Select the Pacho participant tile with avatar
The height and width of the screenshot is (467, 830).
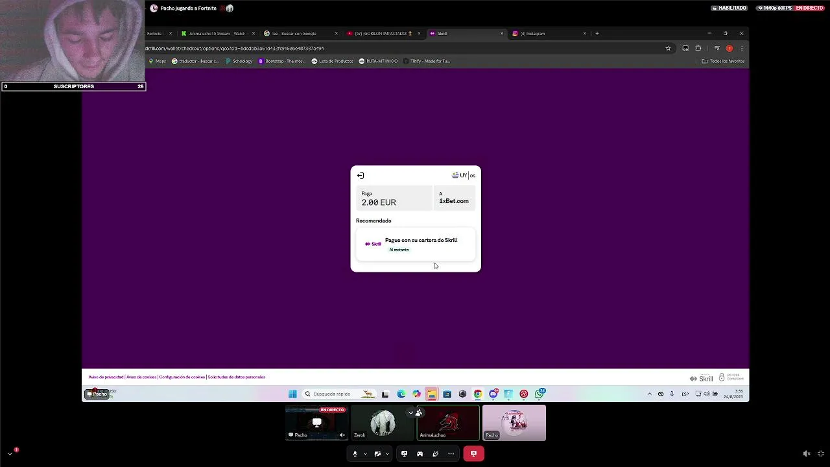click(x=514, y=423)
